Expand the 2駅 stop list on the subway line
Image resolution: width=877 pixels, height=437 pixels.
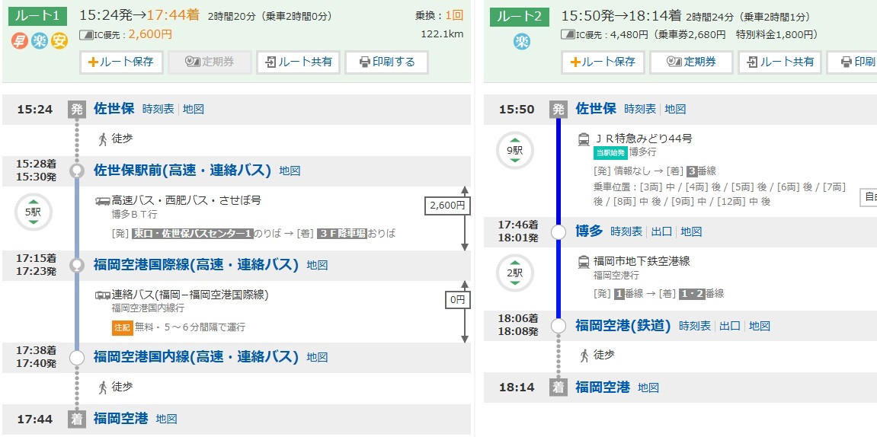click(515, 273)
